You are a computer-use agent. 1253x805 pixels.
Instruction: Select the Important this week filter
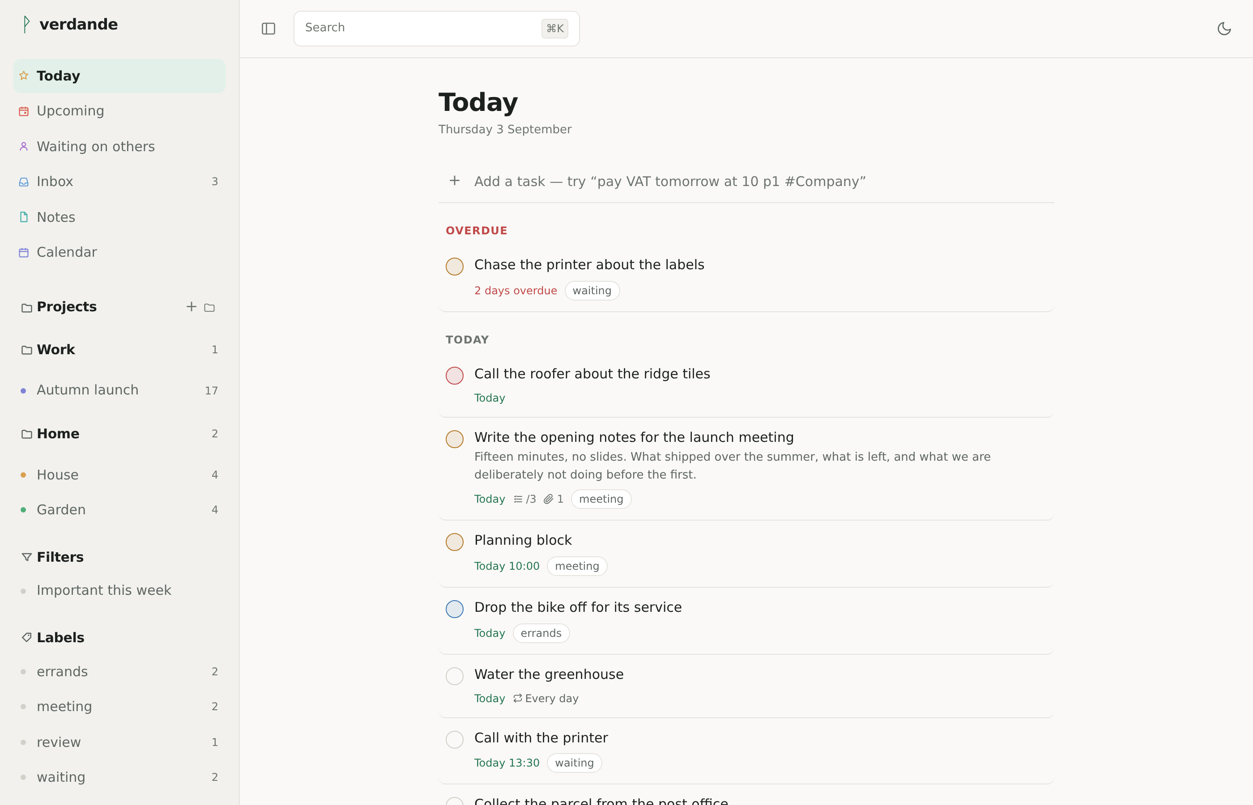pos(119,591)
